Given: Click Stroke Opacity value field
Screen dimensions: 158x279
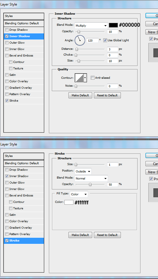Looking at the screenshot, I should [x=113, y=184].
